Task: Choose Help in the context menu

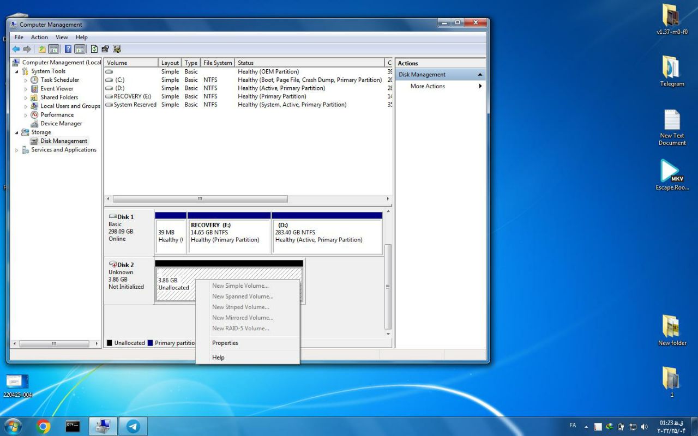Action: click(x=248, y=358)
